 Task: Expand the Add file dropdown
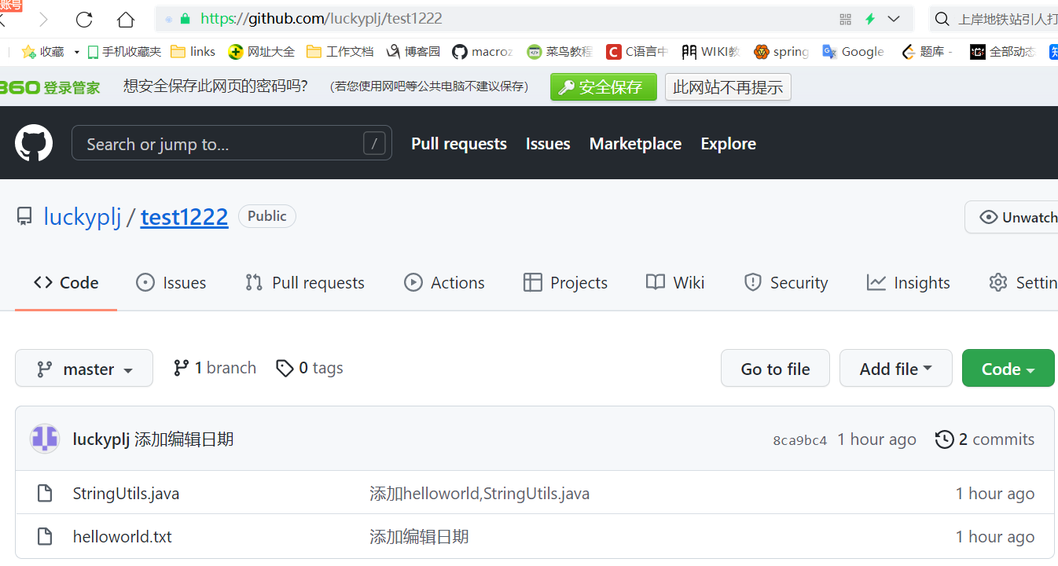tap(896, 368)
